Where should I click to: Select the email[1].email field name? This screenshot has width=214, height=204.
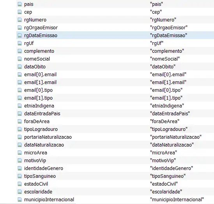tap(40, 82)
